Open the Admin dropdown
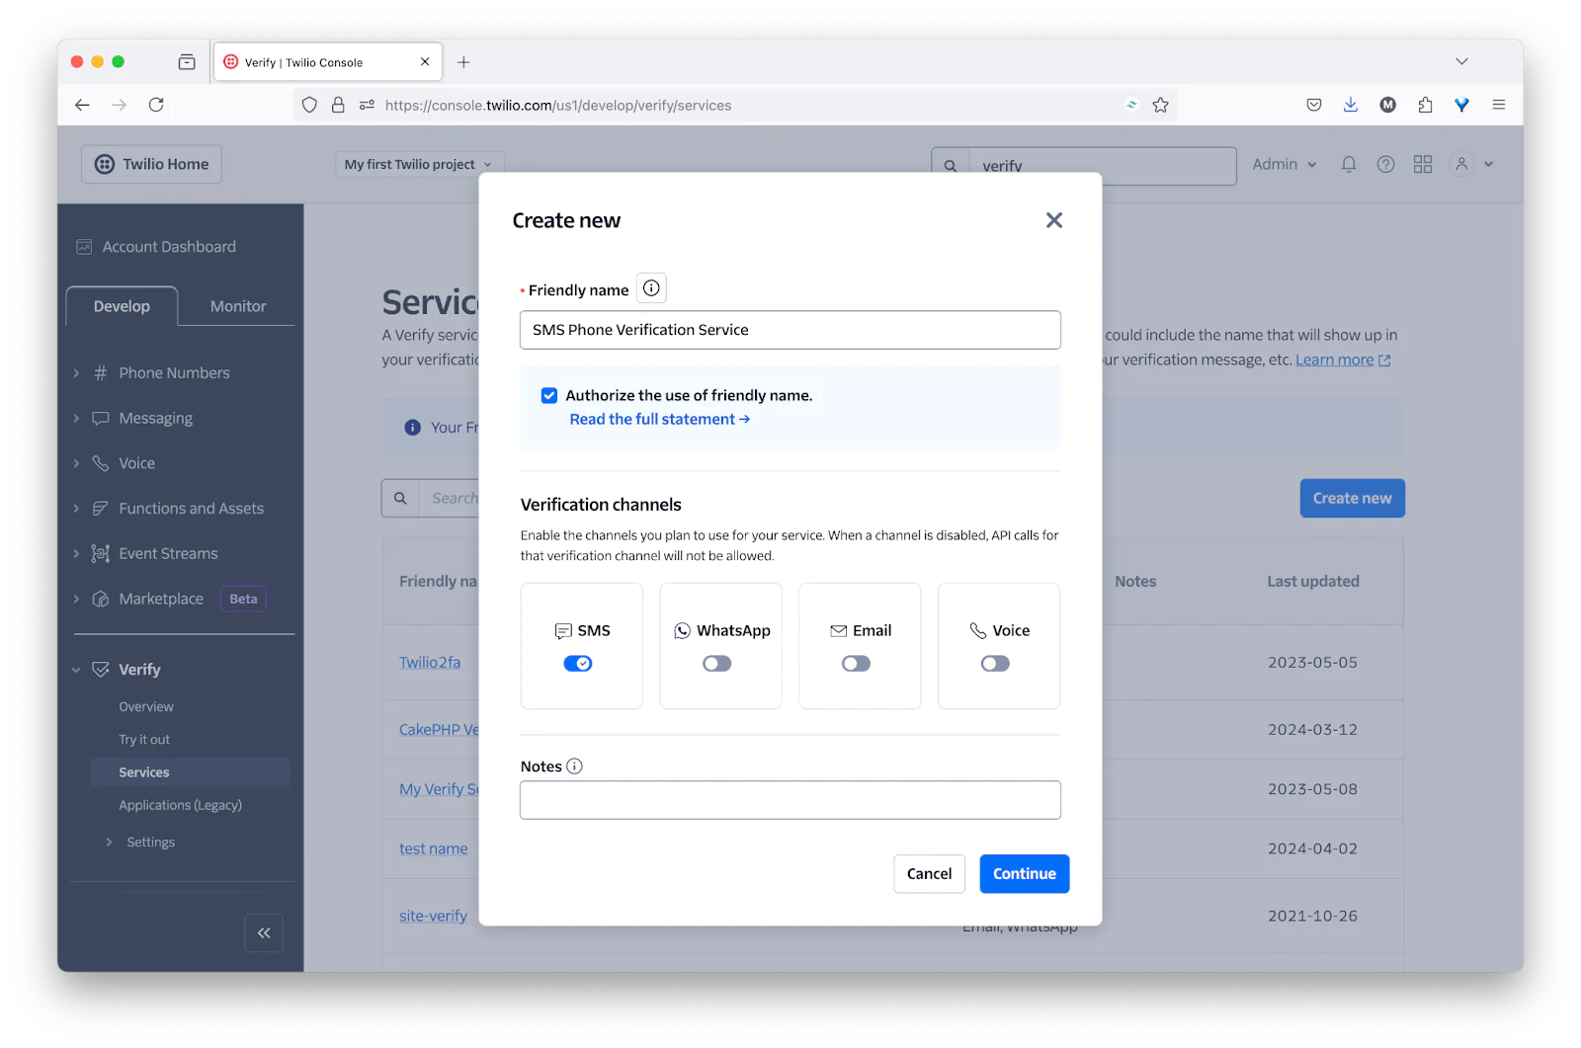This screenshot has height=1048, width=1581. tap(1285, 165)
